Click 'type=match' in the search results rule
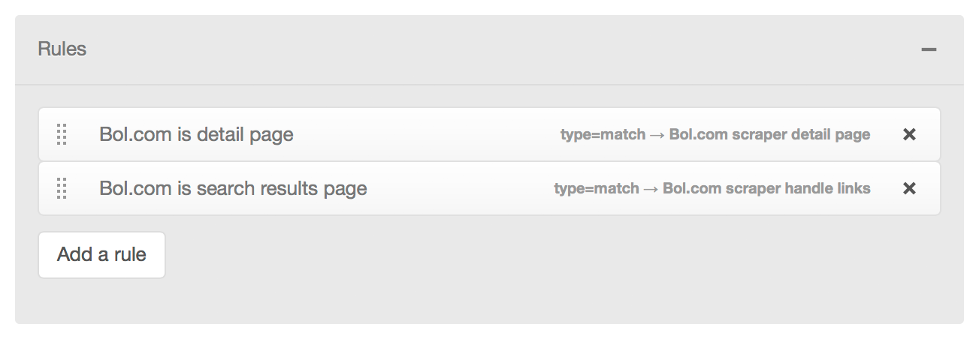The image size is (979, 339). point(597,188)
